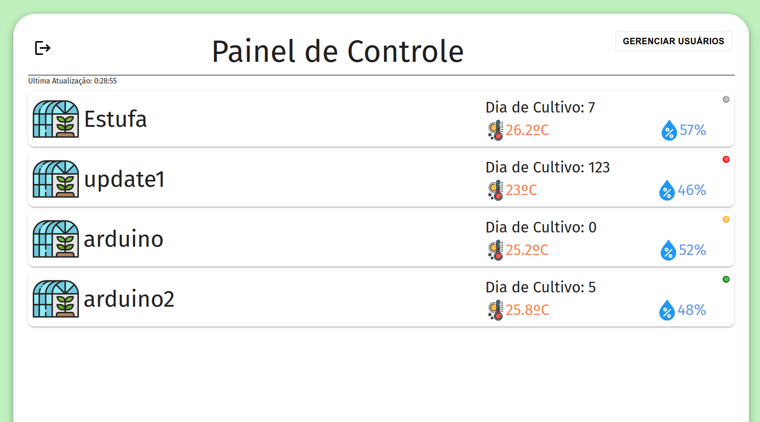Click the Painel de Controle title

[x=338, y=51]
